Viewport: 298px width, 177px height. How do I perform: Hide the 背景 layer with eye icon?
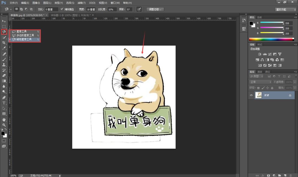click(x=251, y=95)
